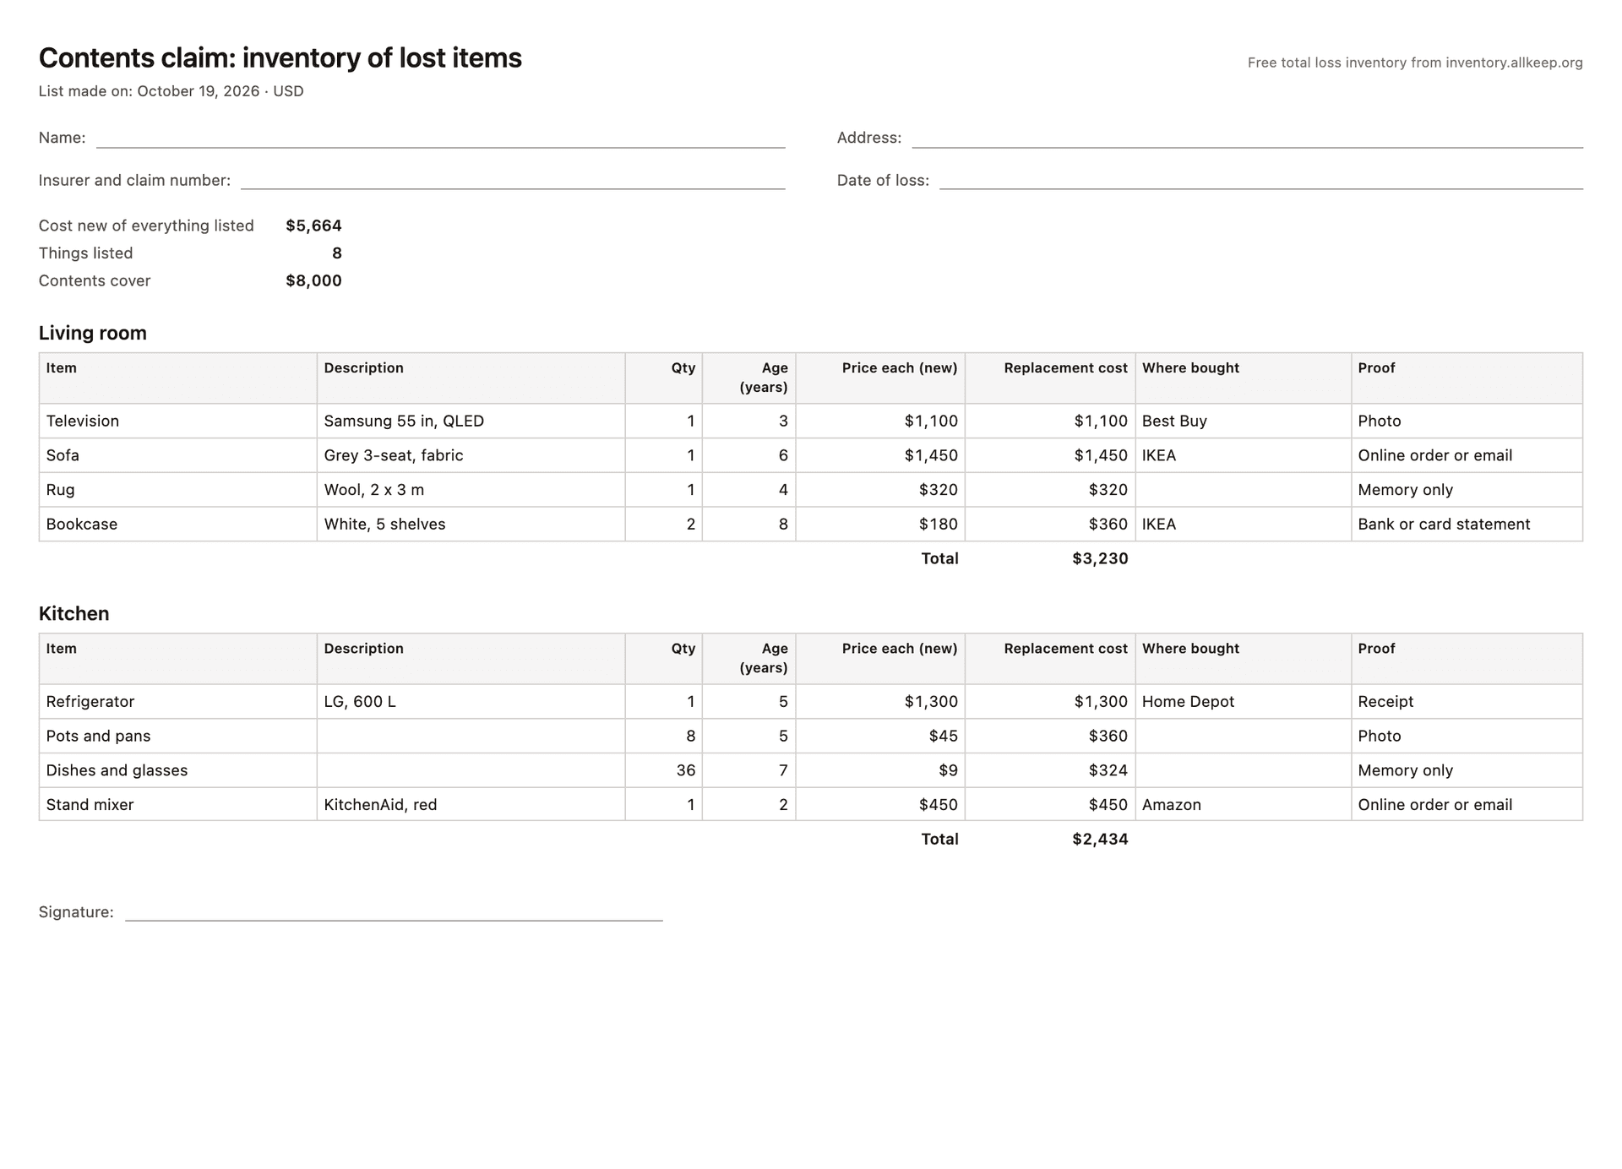
Task: Click the 'Receipt' proof cell
Action: 1467,702
